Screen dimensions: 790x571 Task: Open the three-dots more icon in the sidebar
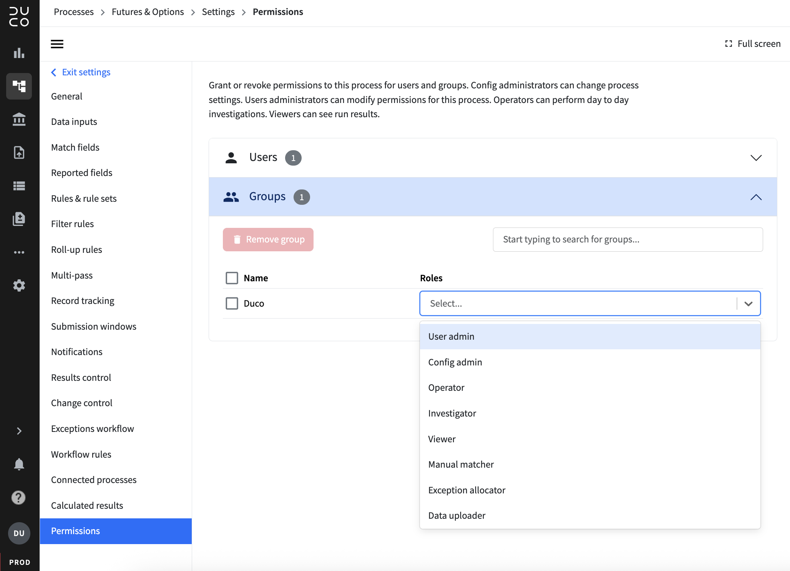click(x=19, y=252)
